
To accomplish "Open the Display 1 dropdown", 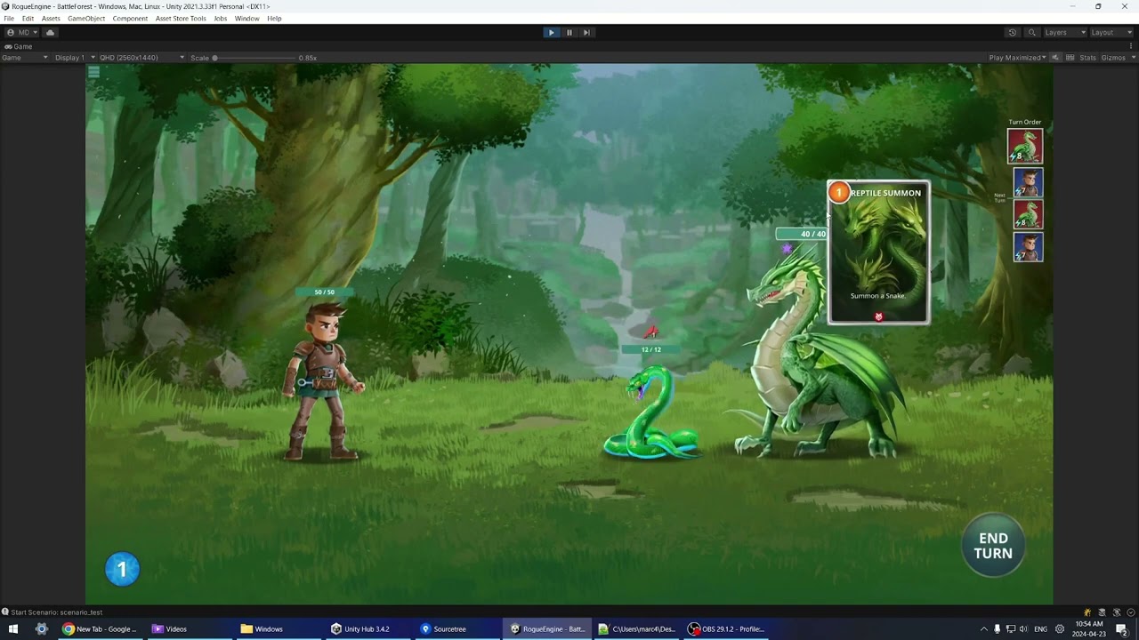I will [74, 58].
